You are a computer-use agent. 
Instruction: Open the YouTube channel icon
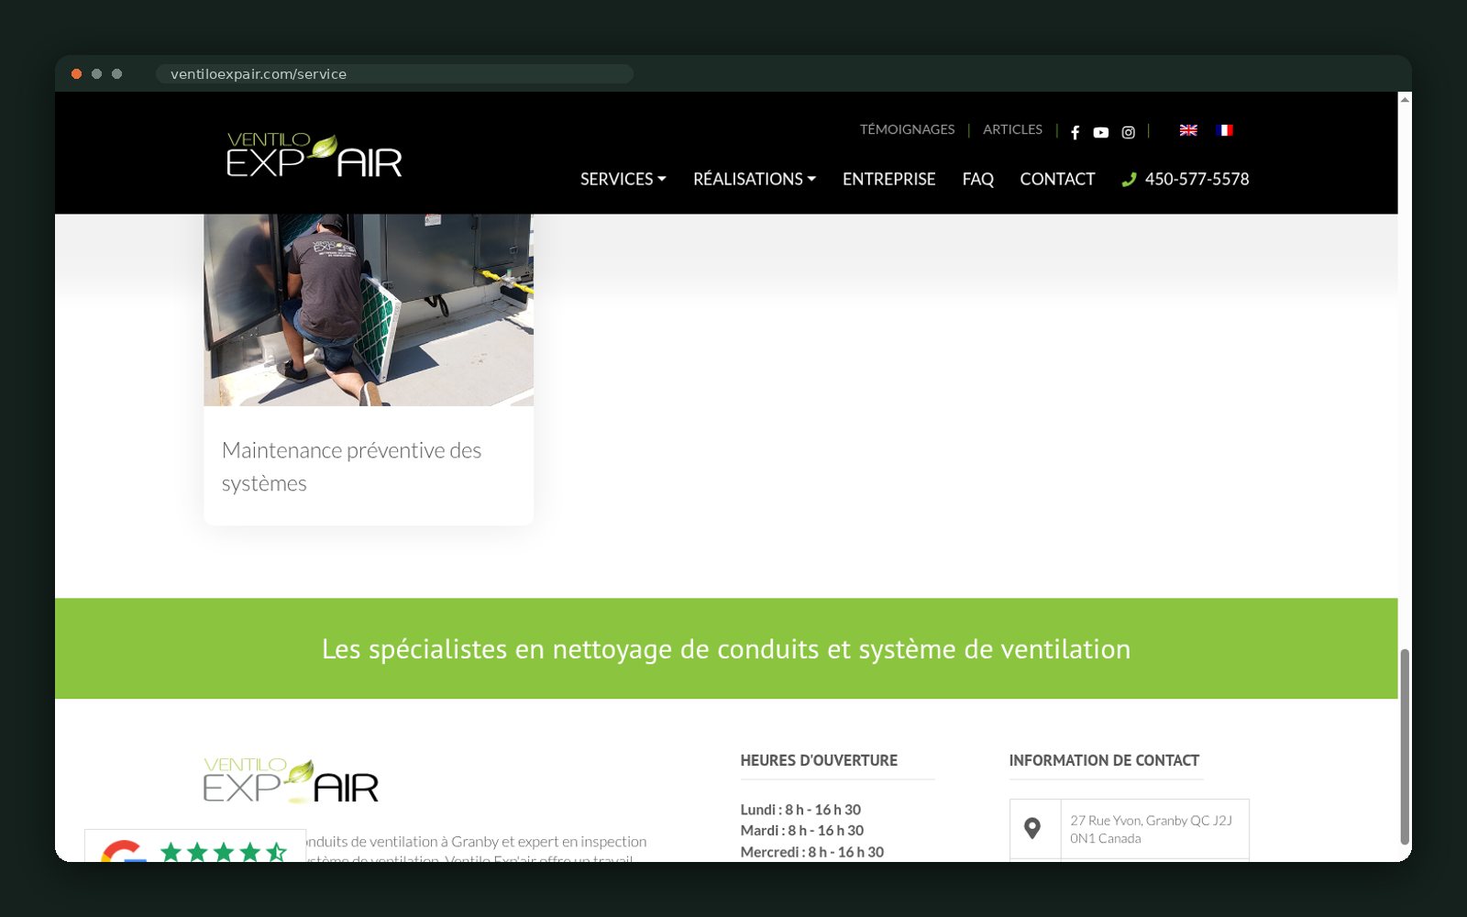click(1101, 132)
